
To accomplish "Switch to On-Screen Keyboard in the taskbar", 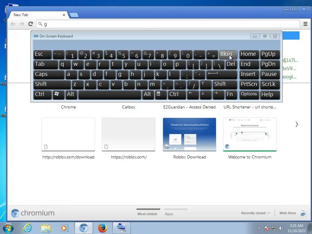I will 122,228.
